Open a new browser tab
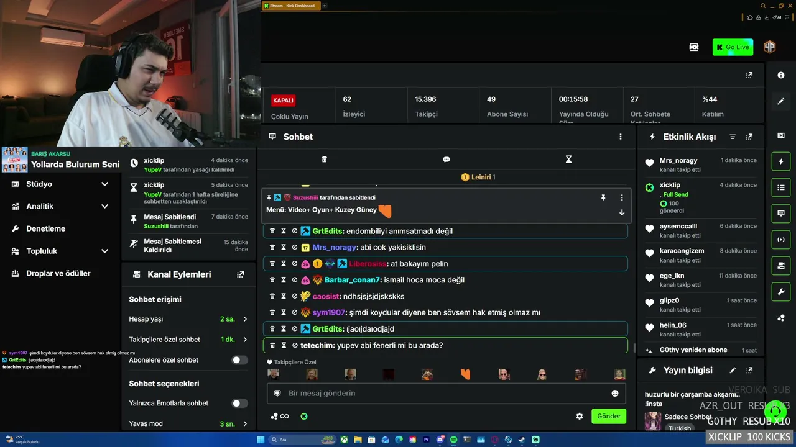This screenshot has width=796, height=447. coord(325,6)
